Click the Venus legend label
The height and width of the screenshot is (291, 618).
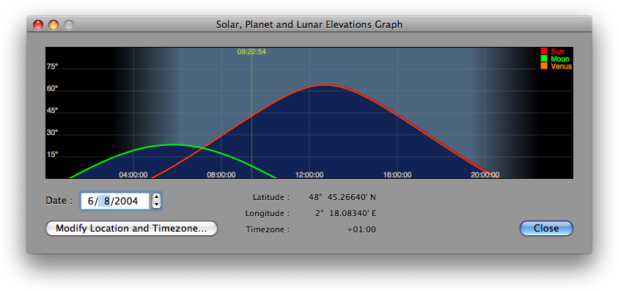point(562,67)
